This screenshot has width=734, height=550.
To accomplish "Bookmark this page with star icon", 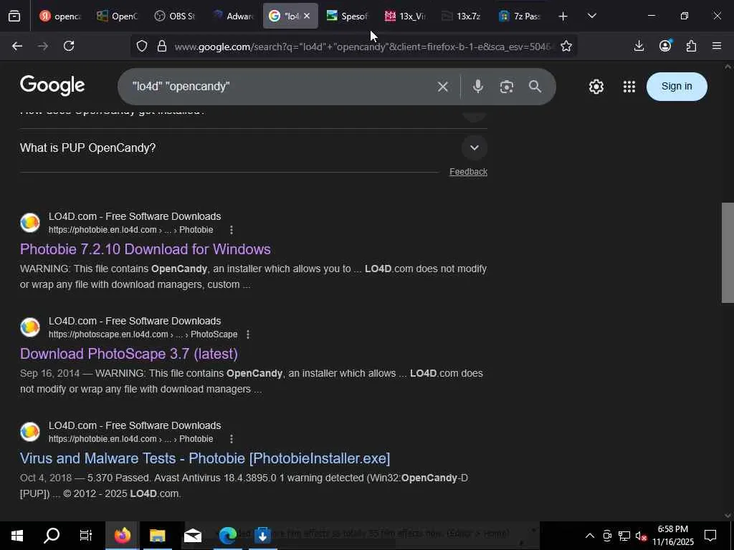I will click(x=566, y=46).
